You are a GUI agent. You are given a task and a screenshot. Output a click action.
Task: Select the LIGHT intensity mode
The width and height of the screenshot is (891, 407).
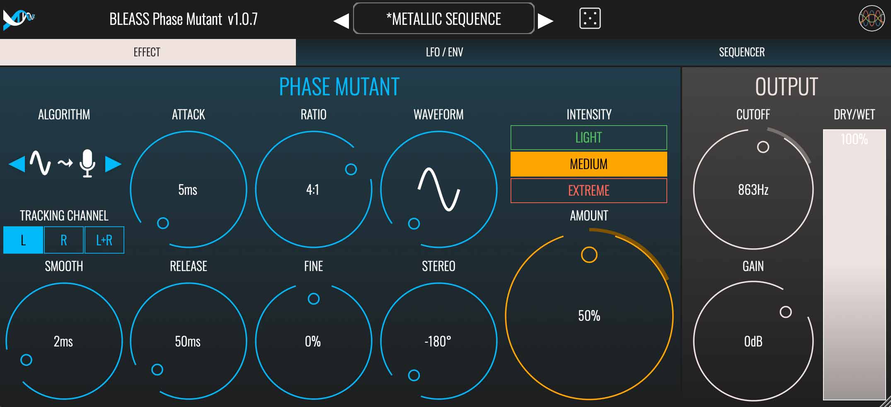click(x=588, y=137)
